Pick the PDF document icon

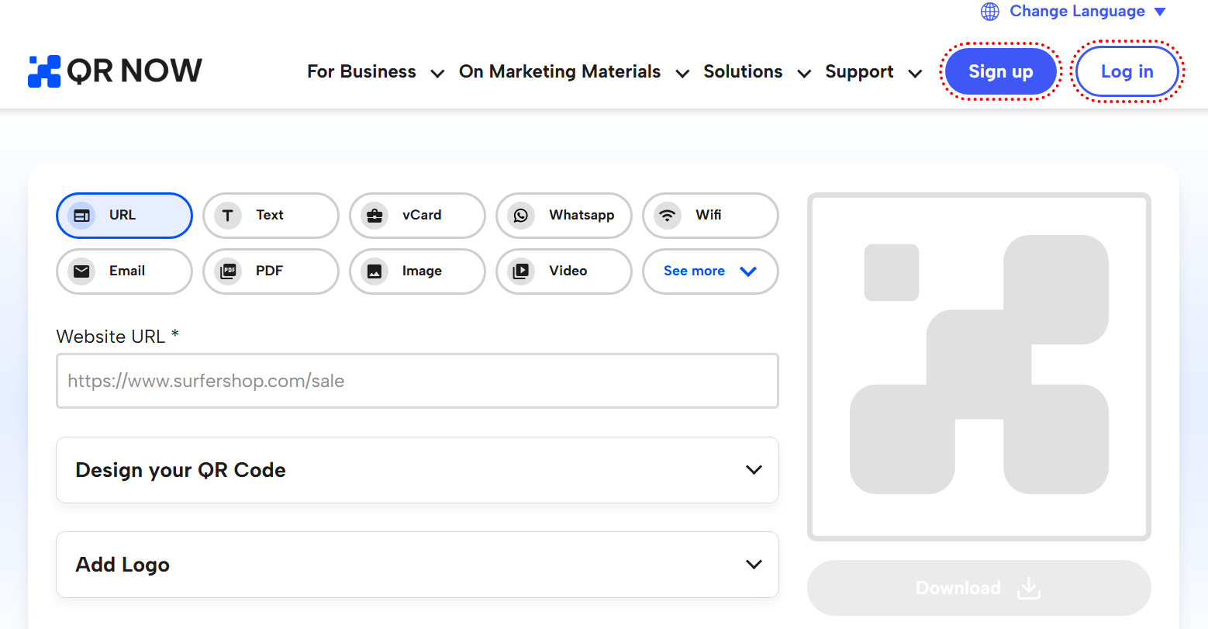tap(228, 271)
